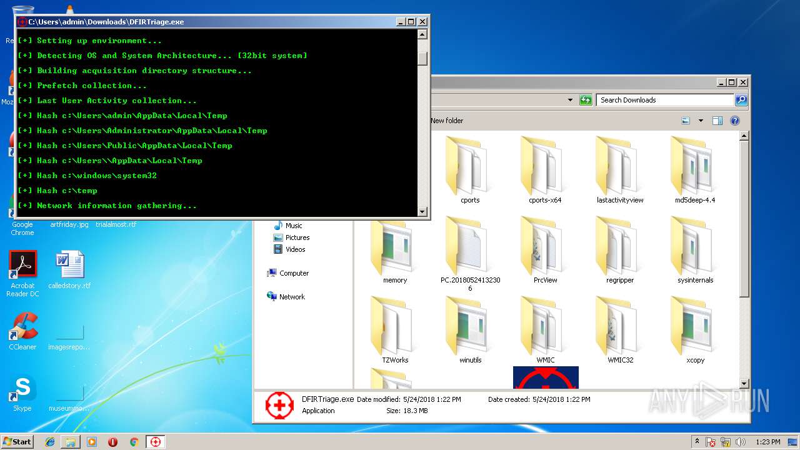This screenshot has height=450, width=800.
Task: Expand the address bar history dropdown
Action: 570,100
